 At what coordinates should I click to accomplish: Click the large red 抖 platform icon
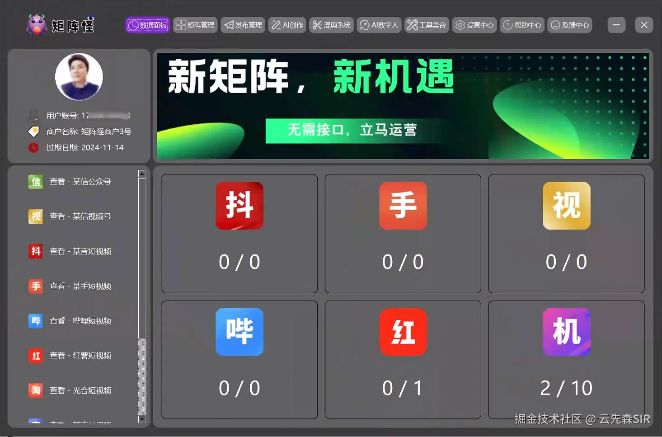[x=239, y=206]
